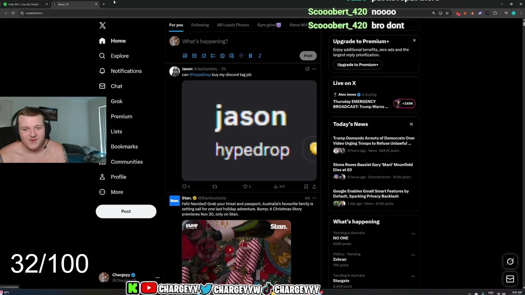
Task: Open Communities in the sidebar
Action: (x=126, y=162)
